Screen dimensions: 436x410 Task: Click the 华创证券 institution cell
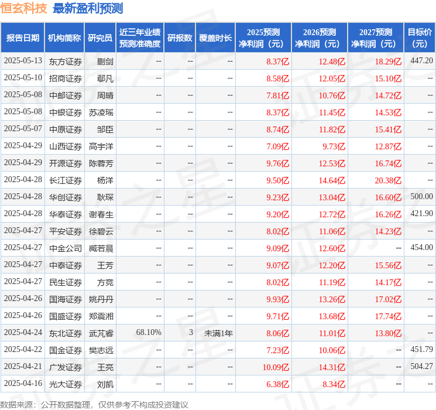[66, 197]
